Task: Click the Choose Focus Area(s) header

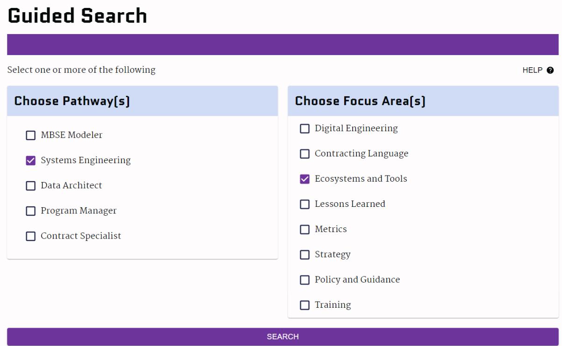Action: 360,101
